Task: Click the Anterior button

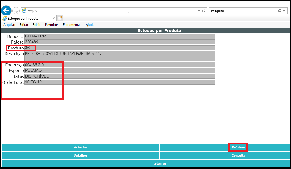Action: click(x=81, y=147)
